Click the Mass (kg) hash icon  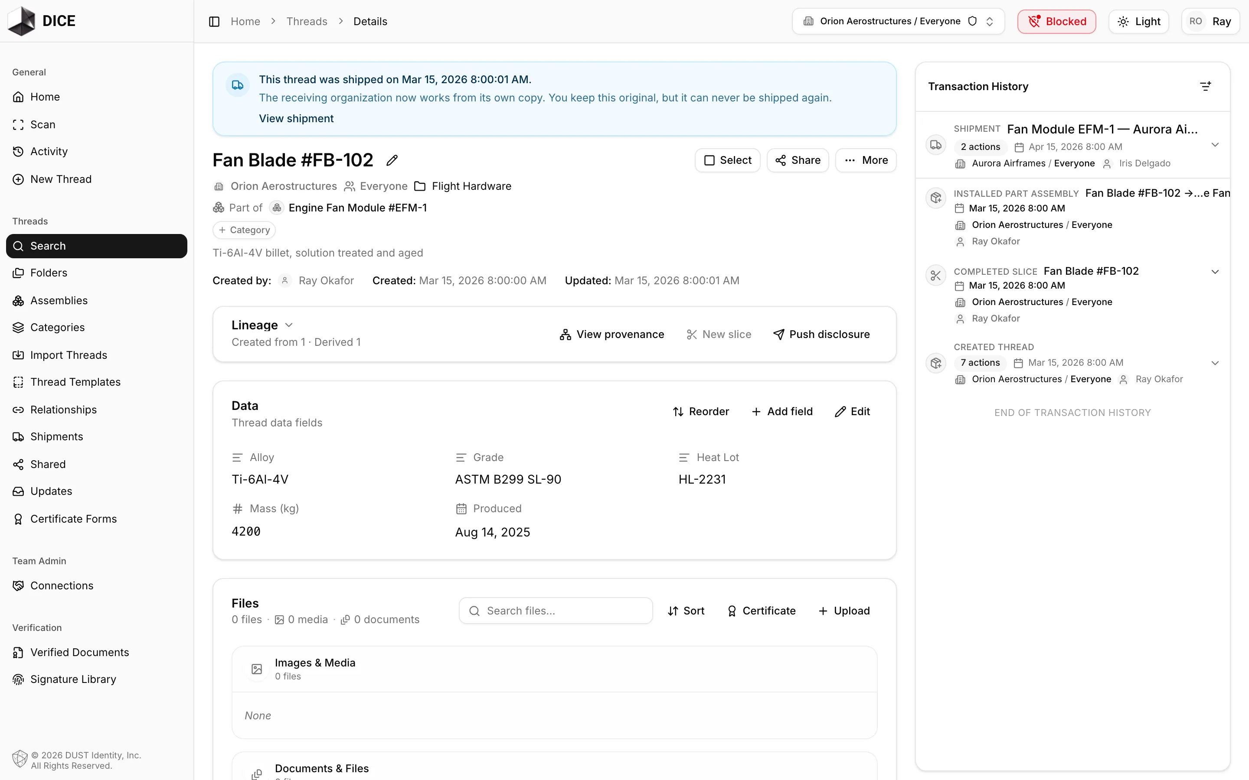(237, 509)
